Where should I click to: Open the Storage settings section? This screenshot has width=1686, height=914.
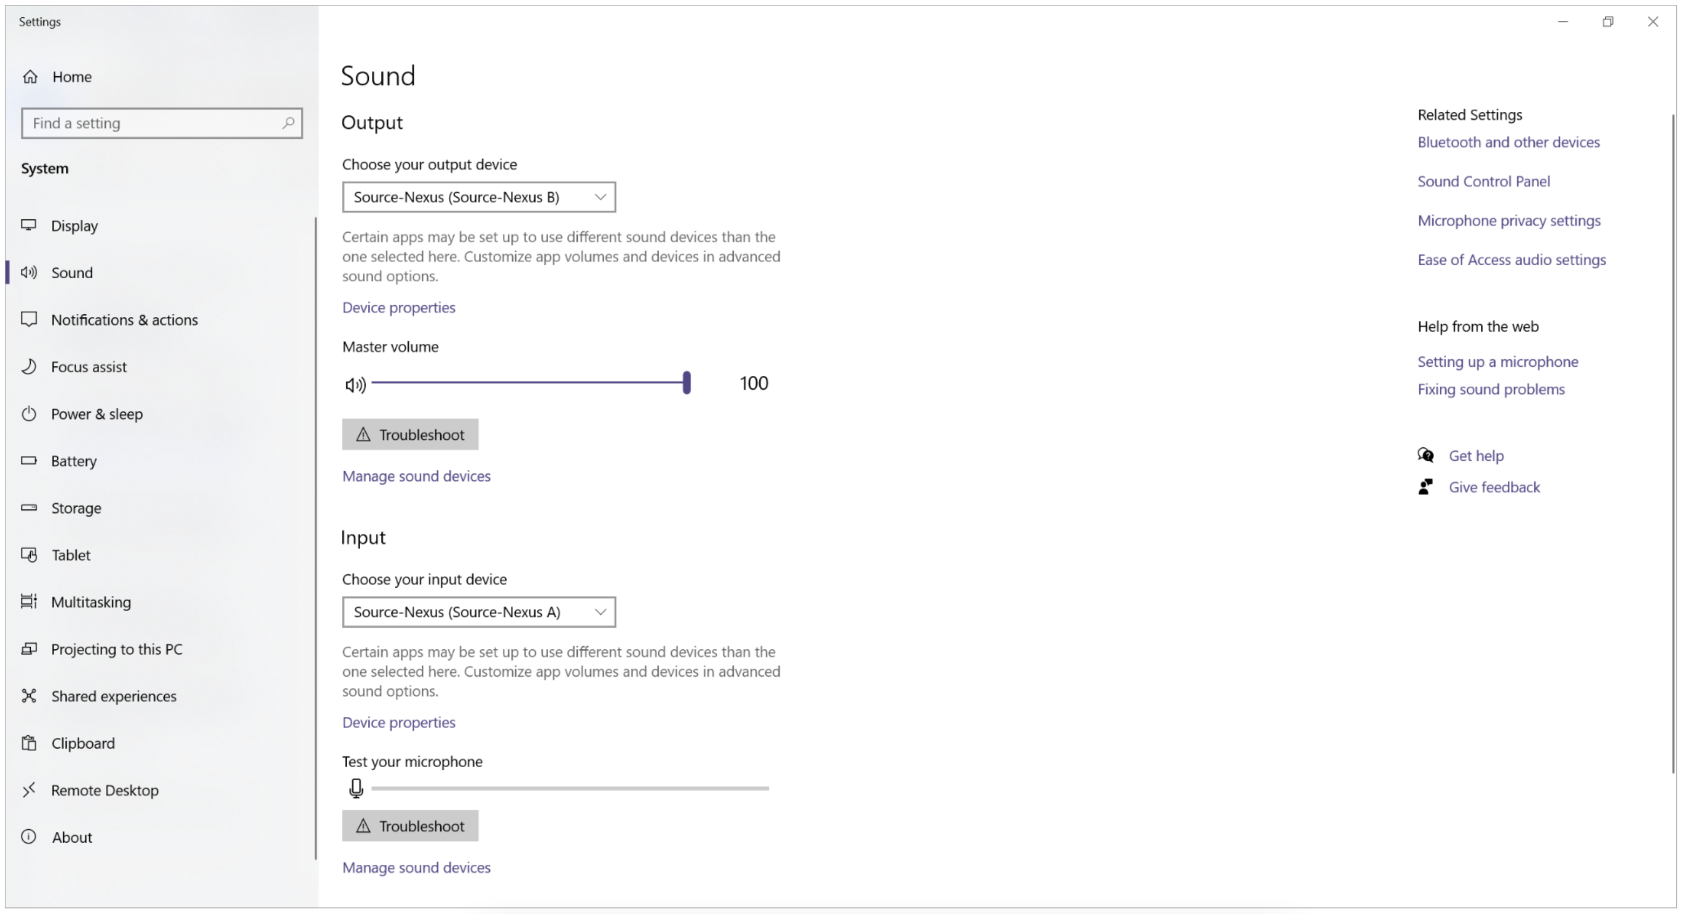(x=76, y=508)
